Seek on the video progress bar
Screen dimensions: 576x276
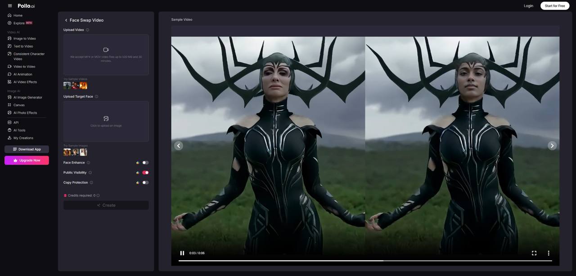click(365, 261)
